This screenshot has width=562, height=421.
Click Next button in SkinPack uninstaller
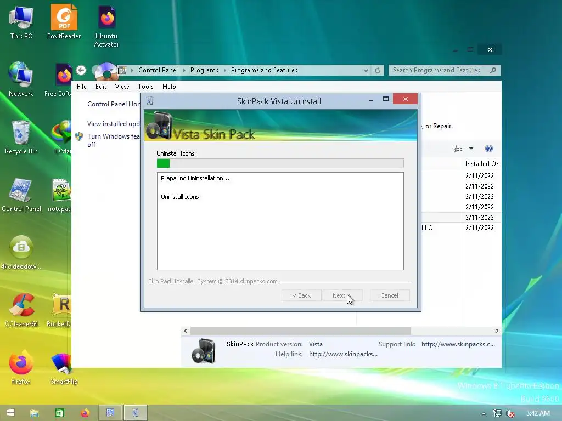click(x=342, y=295)
